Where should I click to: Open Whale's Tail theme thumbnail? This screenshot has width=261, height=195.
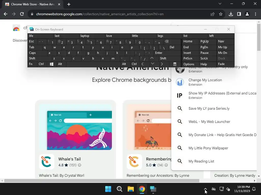(75, 127)
